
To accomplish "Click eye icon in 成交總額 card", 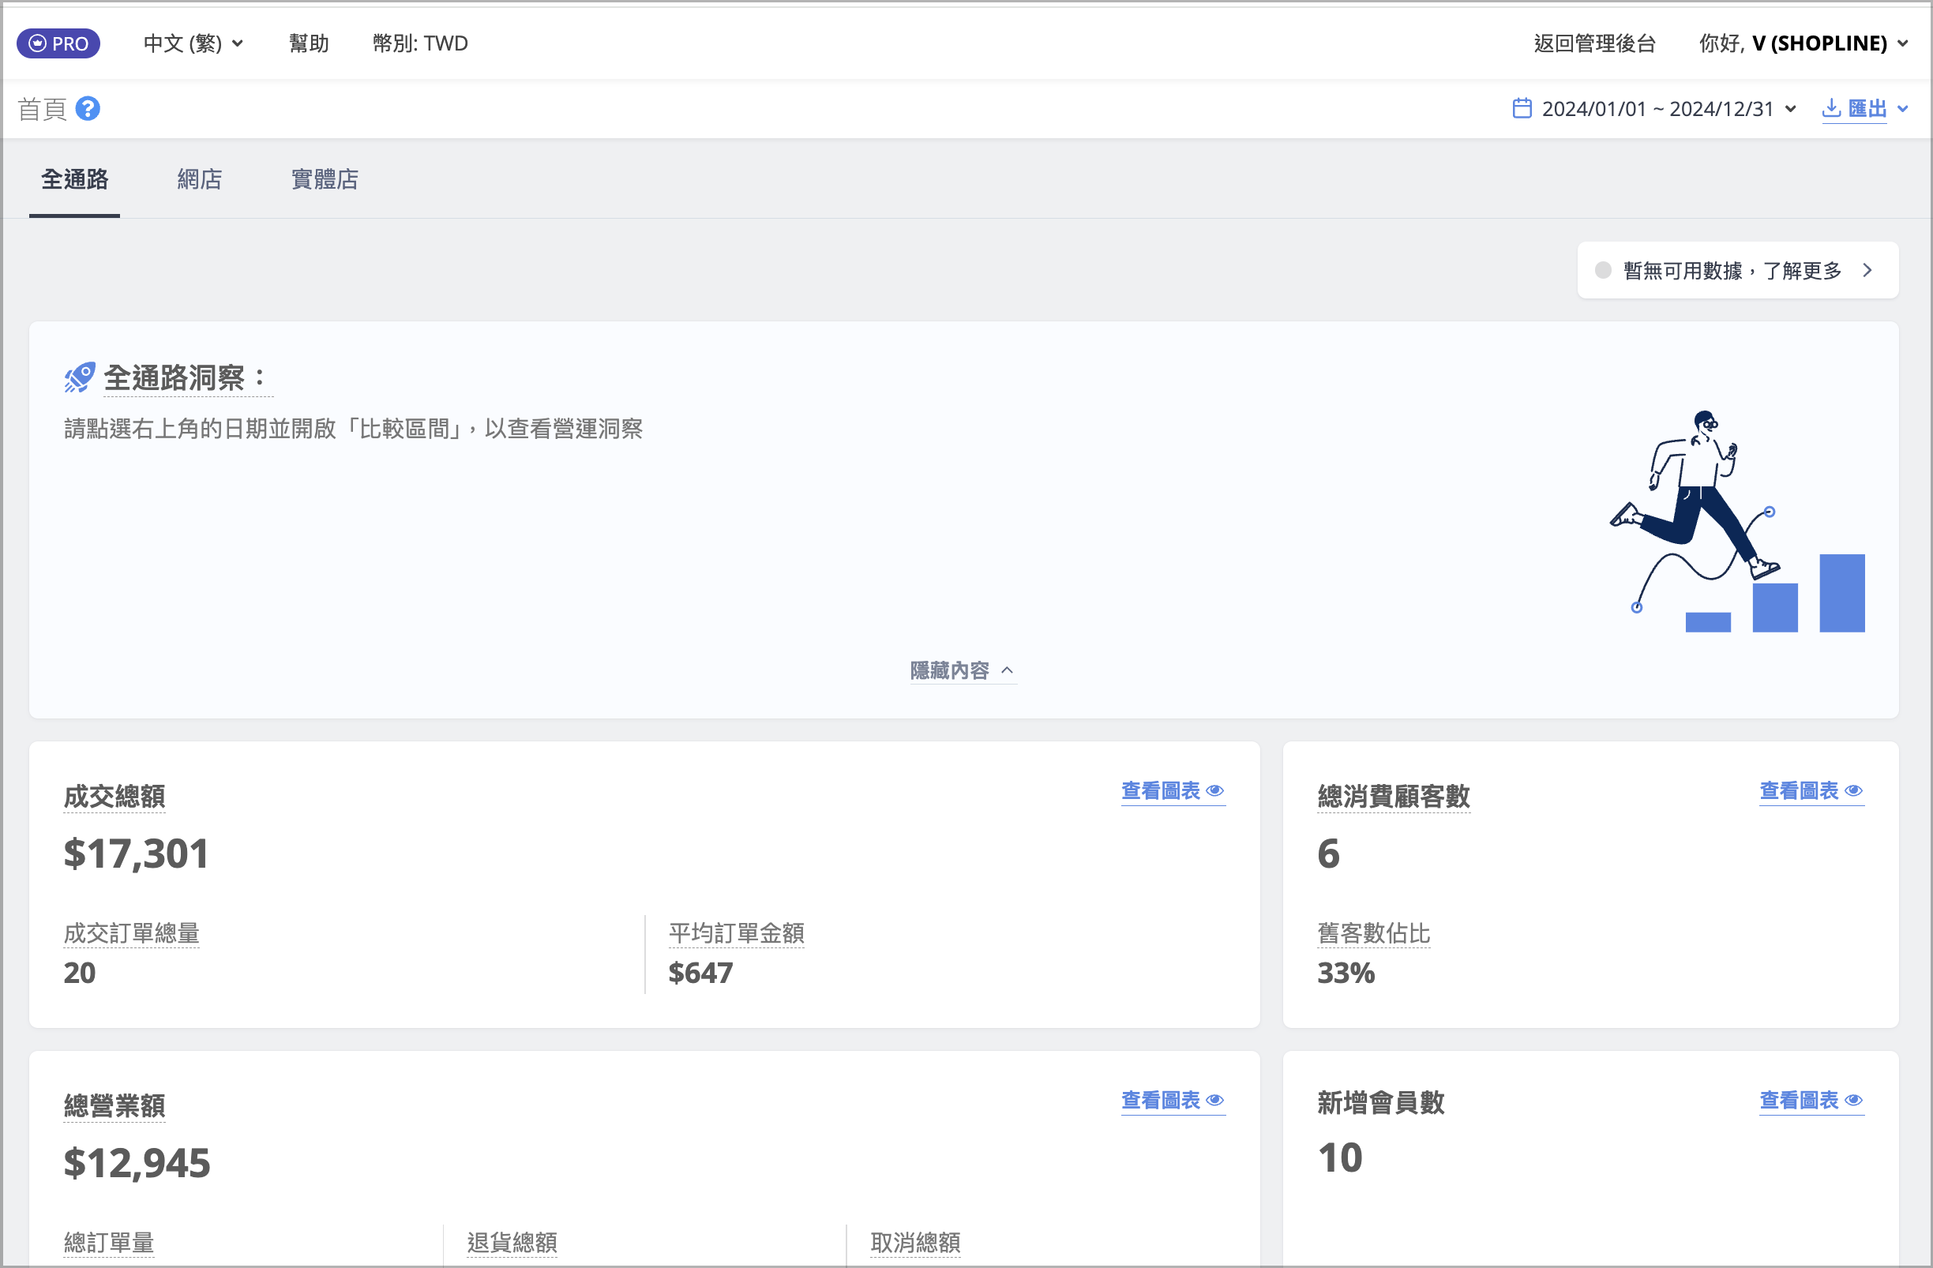I will (1215, 790).
